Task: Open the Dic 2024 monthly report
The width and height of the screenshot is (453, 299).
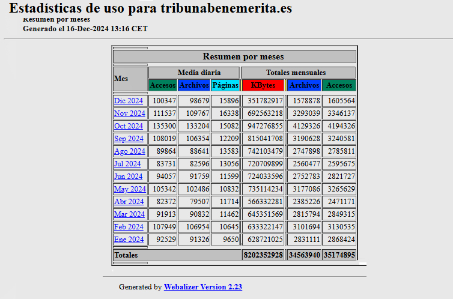Action: (x=129, y=101)
